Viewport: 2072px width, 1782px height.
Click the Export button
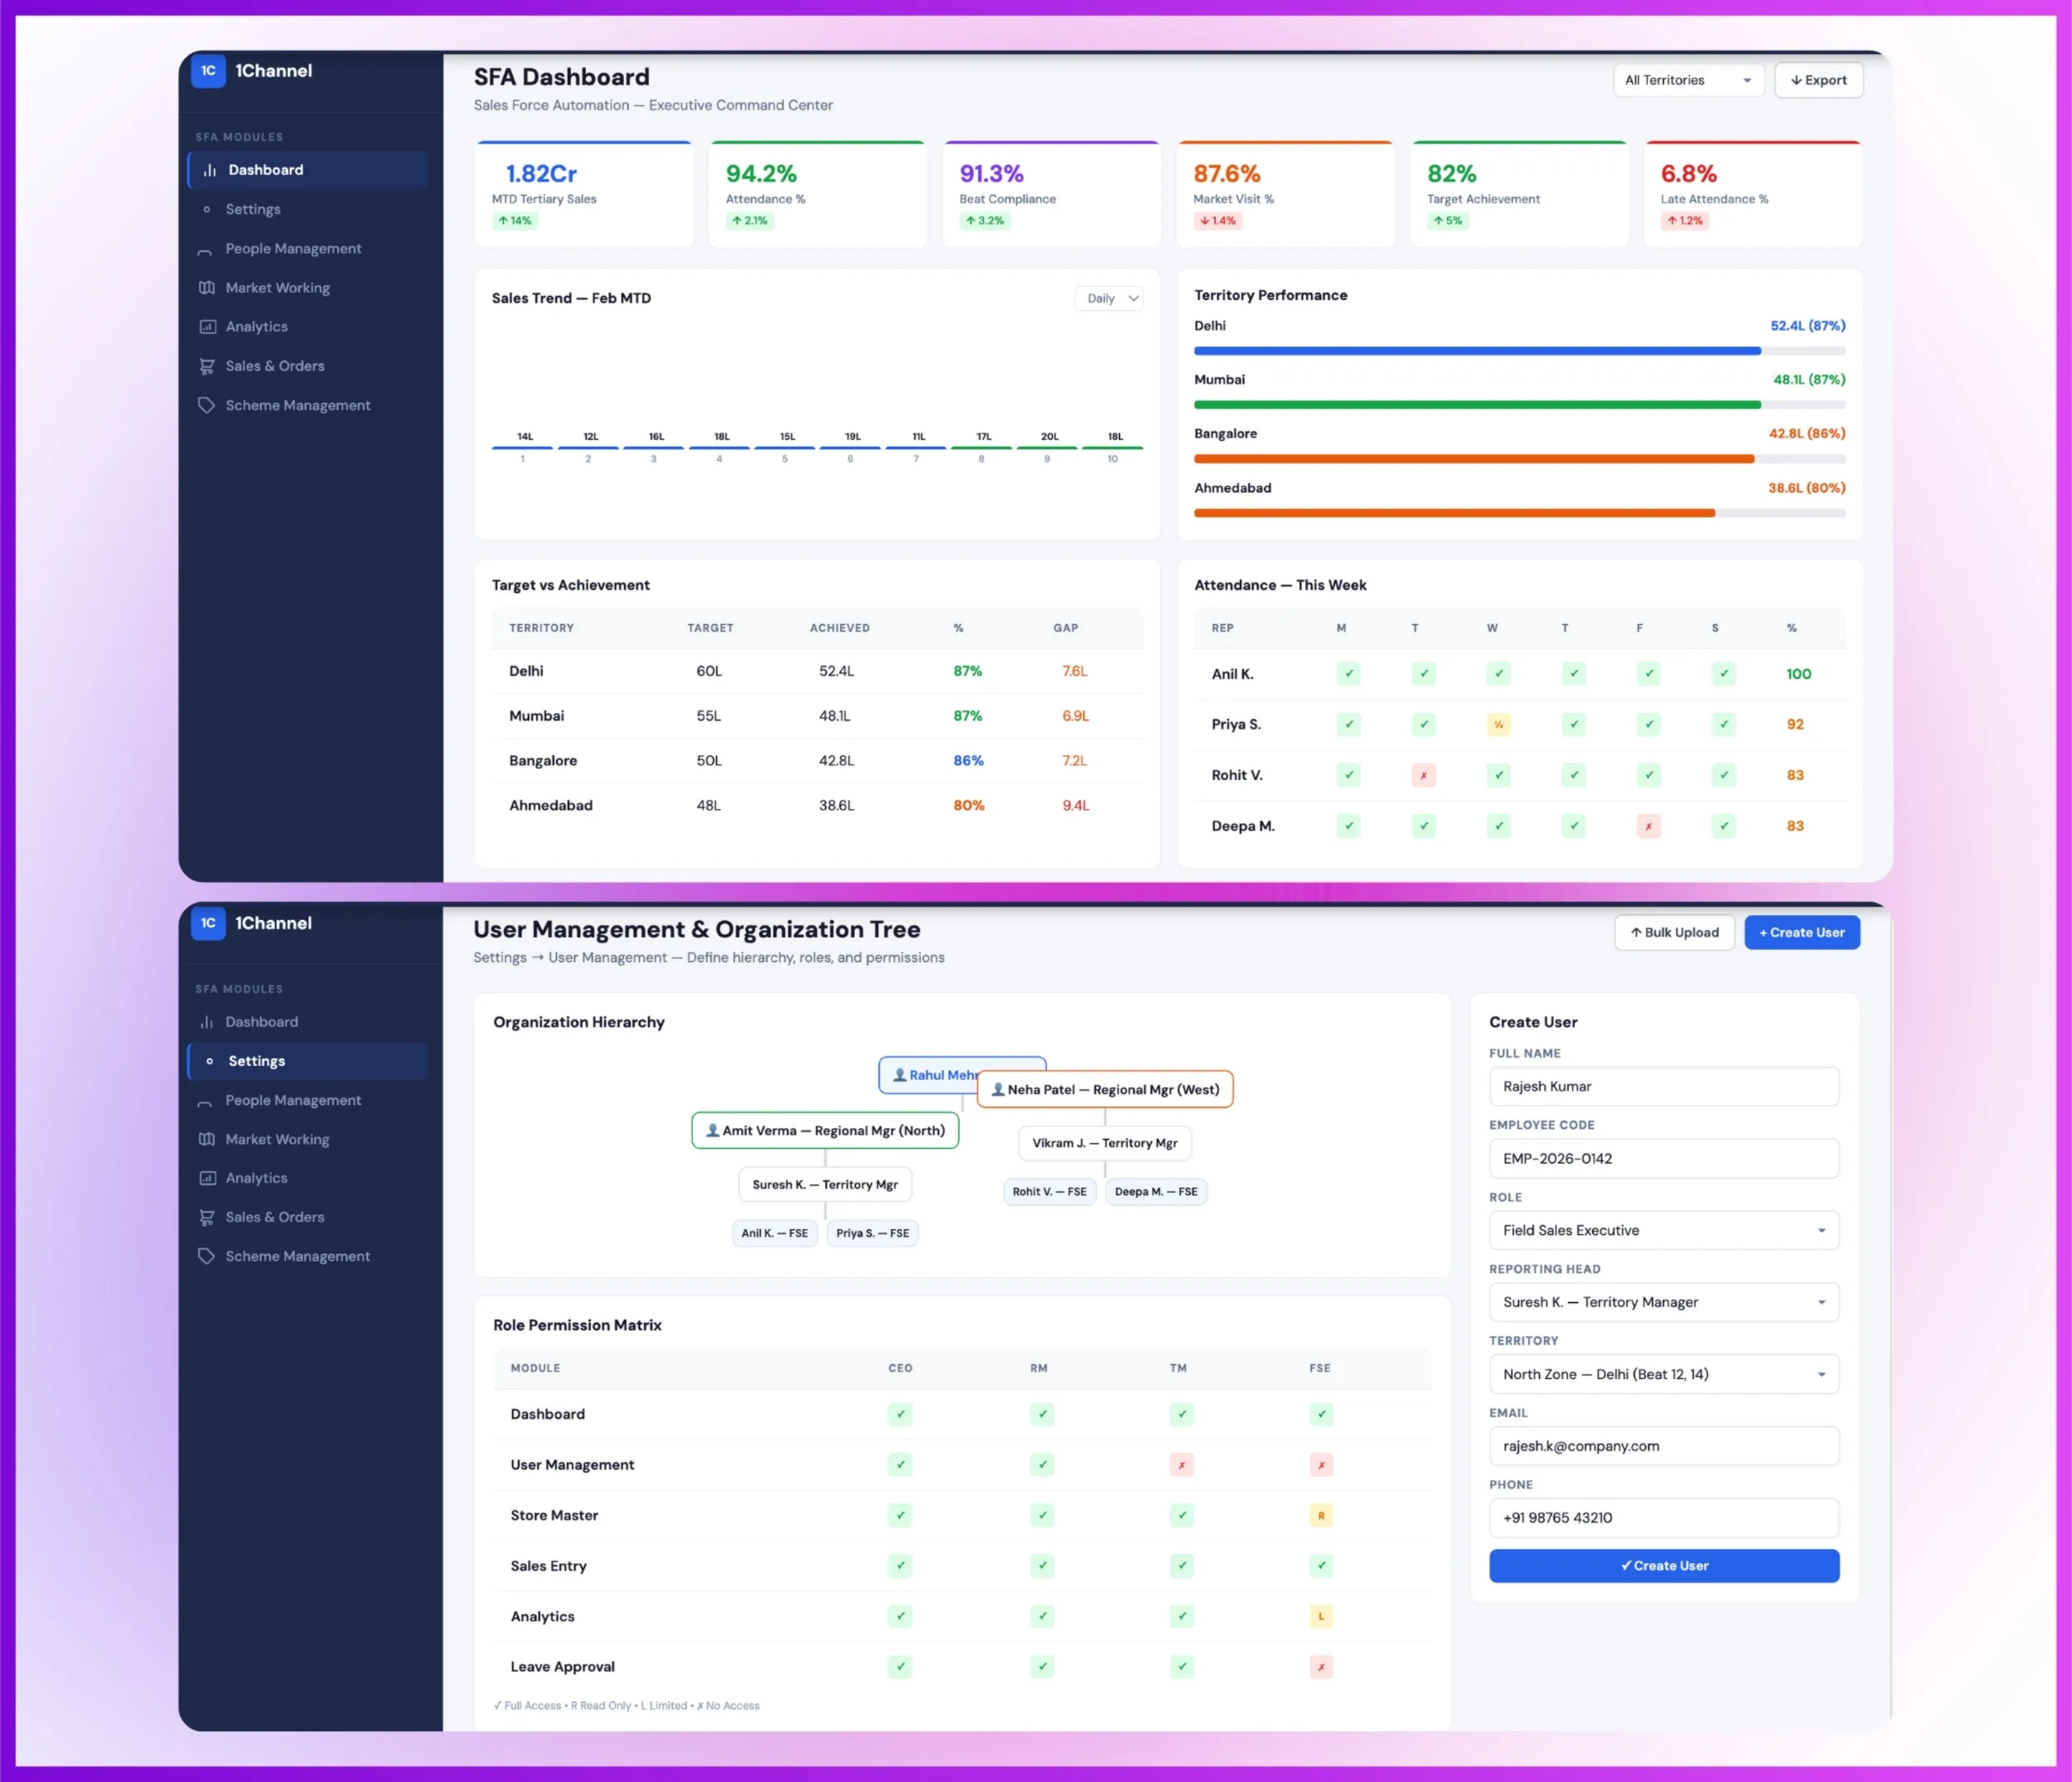[x=1818, y=80]
